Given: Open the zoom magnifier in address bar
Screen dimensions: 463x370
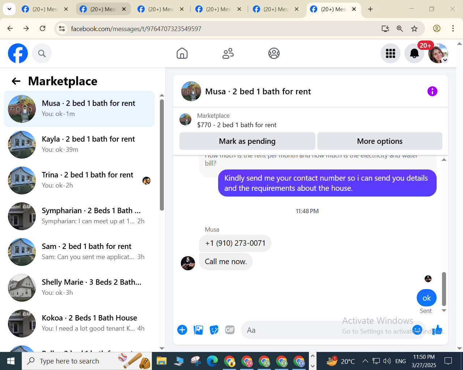Looking at the screenshot, I should tap(400, 29).
